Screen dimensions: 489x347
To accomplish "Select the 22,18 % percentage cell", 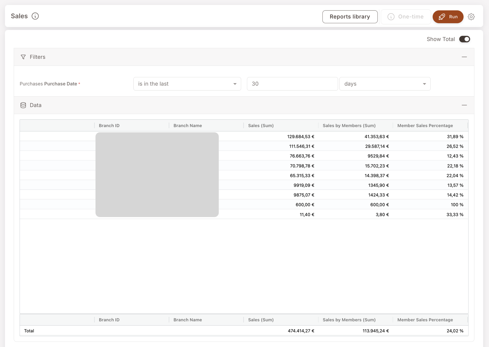I will 430,166.
